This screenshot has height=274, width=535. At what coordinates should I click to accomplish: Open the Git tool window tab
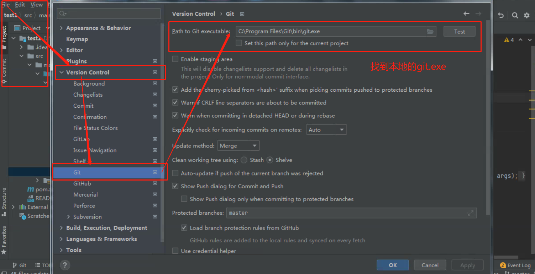(x=20, y=265)
